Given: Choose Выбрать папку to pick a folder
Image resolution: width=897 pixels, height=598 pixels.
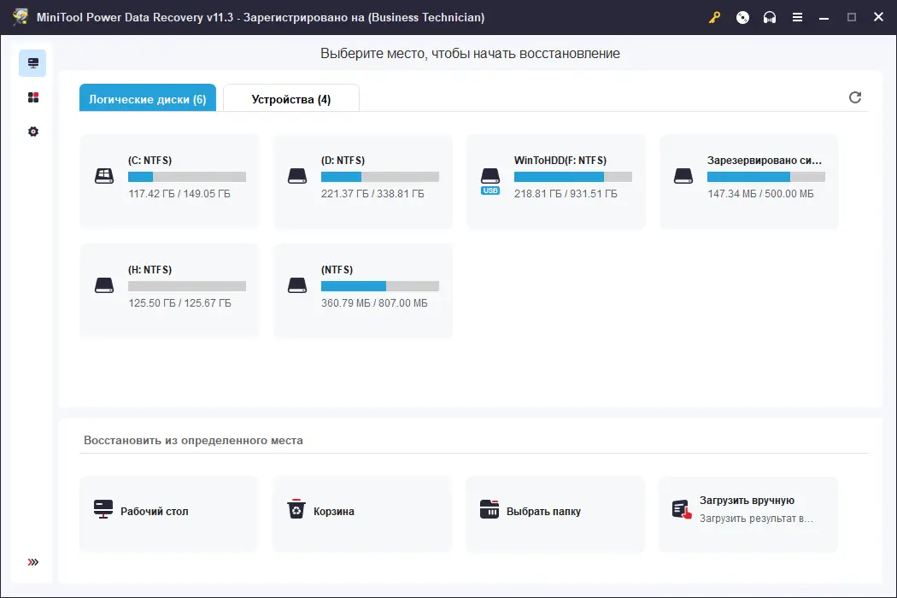Looking at the screenshot, I should tap(554, 513).
